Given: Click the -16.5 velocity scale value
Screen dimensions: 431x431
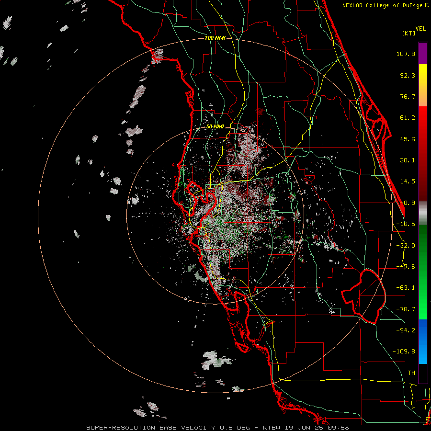Looking at the screenshot, I should (406, 224).
